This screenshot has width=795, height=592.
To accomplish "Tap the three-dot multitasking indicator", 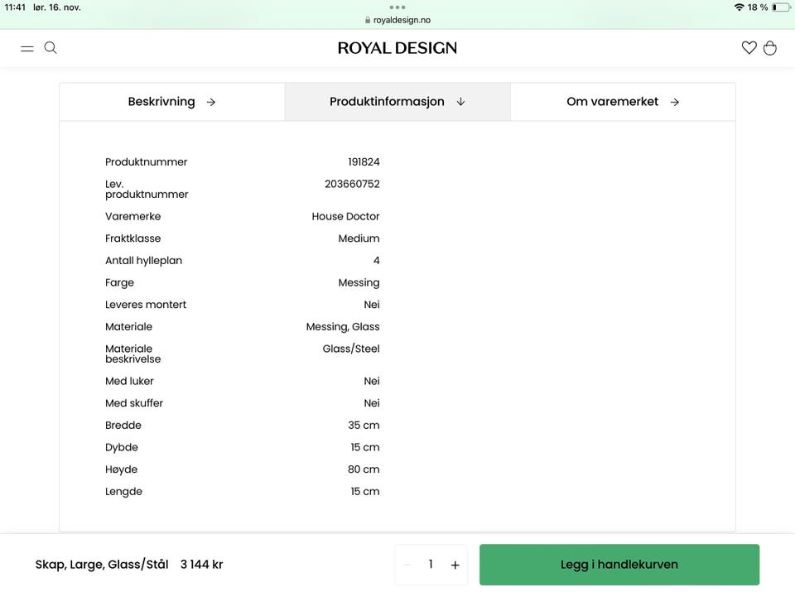I will [397, 7].
